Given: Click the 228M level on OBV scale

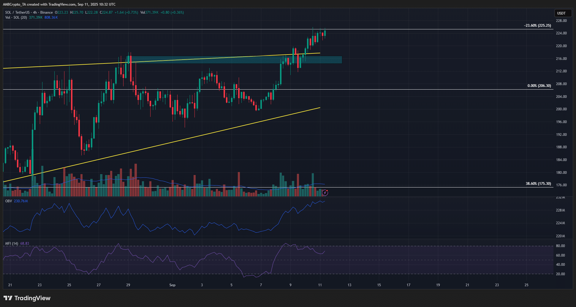Looking at the screenshot, I should (x=560, y=210).
